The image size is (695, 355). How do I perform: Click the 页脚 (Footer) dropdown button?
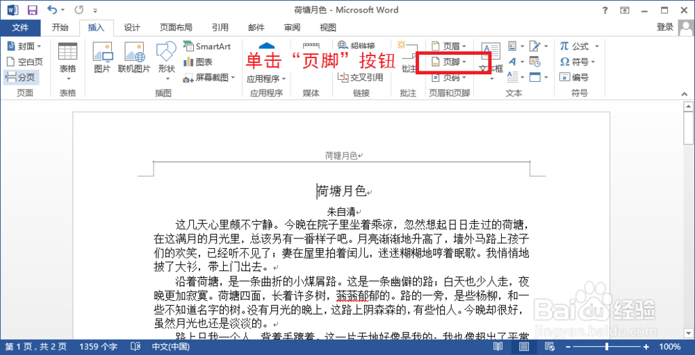pyautogui.click(x=448, y=62)
